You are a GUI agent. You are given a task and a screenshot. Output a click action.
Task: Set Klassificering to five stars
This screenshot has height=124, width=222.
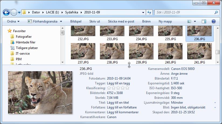point(127,88)
